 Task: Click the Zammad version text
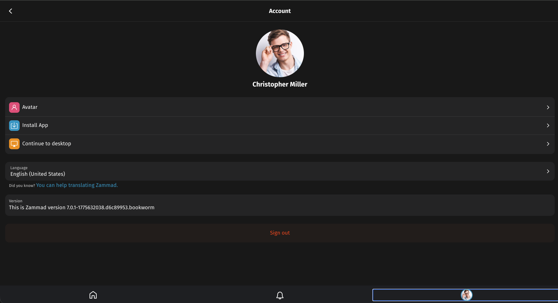click(81, 207)
